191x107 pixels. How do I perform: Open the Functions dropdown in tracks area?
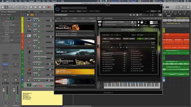[x=37, y=12]
